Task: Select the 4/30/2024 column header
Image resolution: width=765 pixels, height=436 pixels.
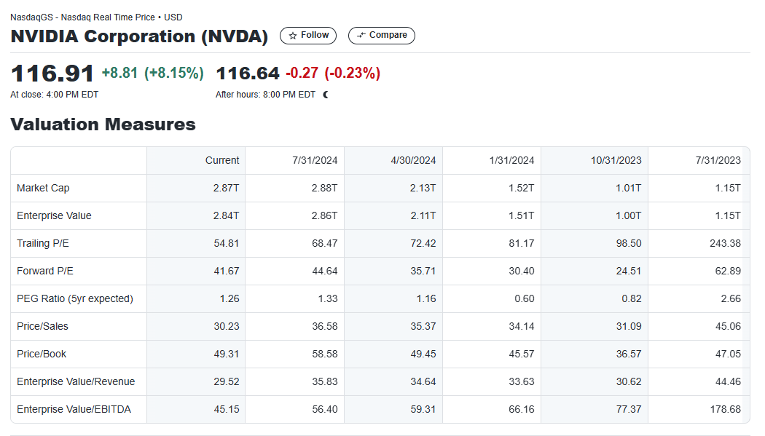Action: [413, 160]
